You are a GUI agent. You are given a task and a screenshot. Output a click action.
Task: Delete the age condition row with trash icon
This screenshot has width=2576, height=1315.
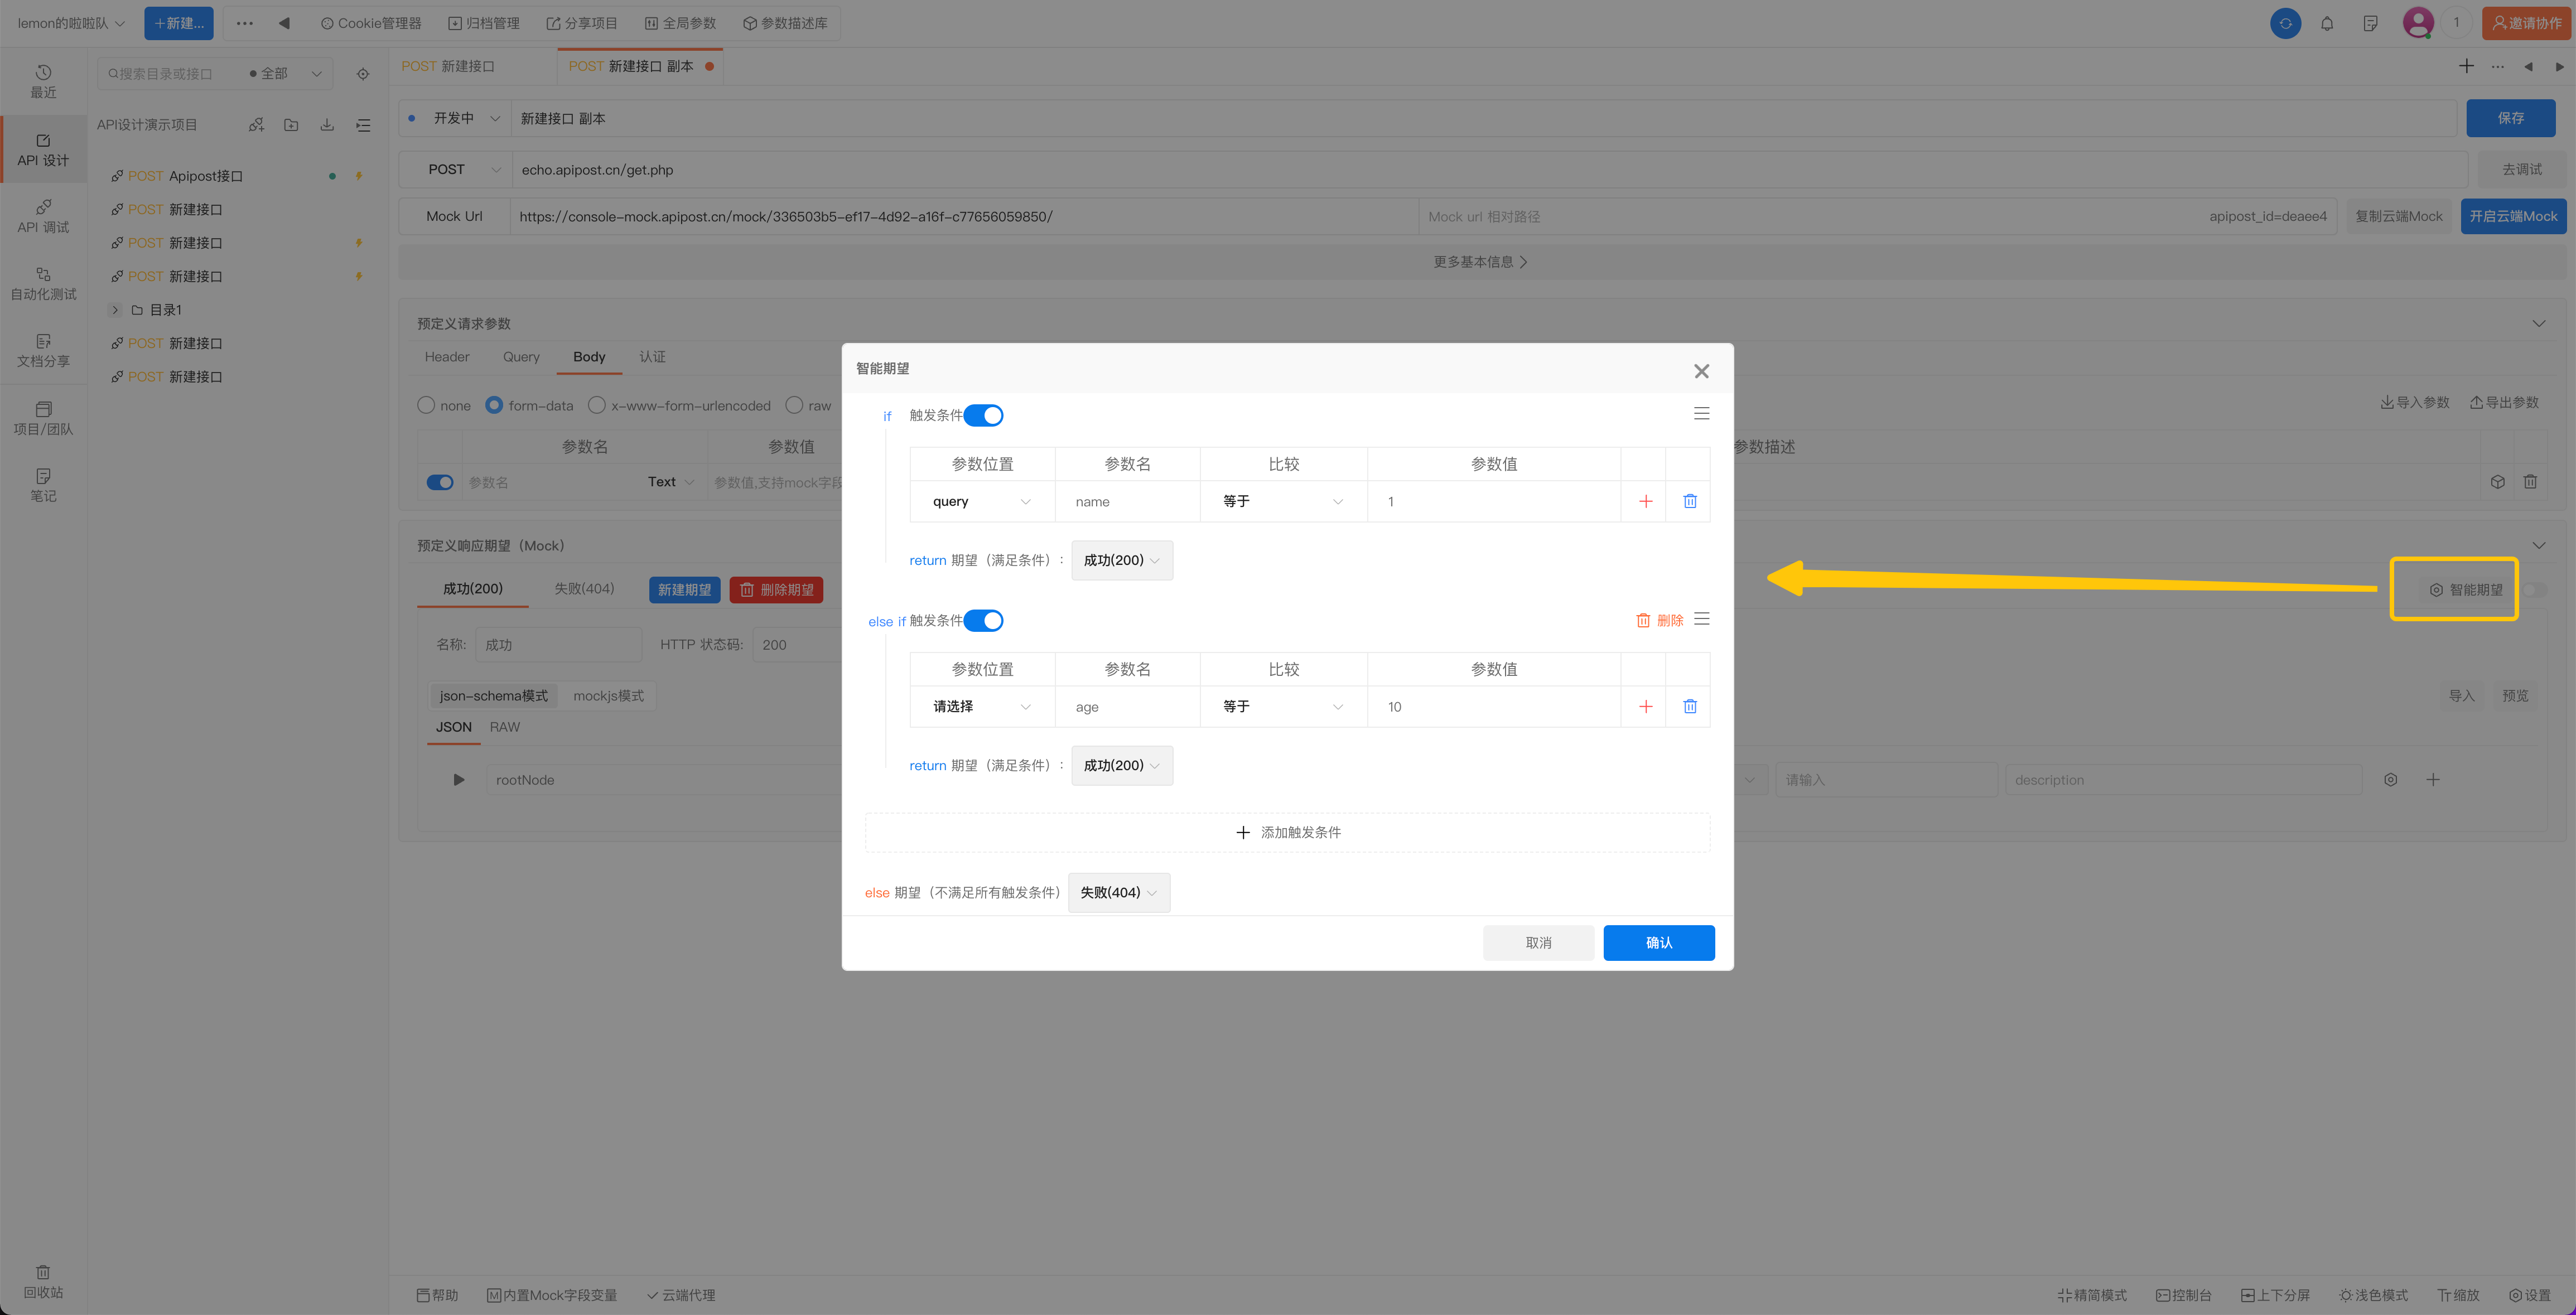(1689, 706)
